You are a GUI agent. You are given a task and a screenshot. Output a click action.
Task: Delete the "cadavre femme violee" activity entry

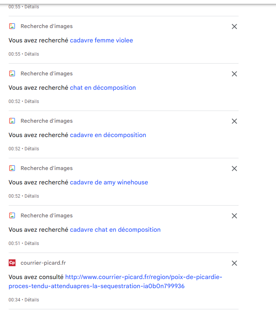point(234,27)
